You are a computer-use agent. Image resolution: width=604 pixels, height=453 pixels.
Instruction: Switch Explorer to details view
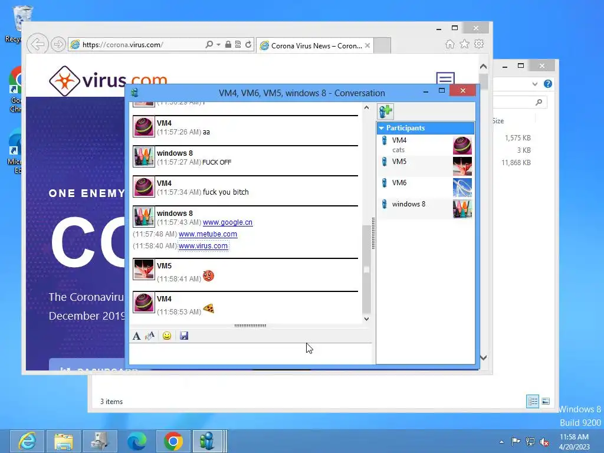coord(533,401)
